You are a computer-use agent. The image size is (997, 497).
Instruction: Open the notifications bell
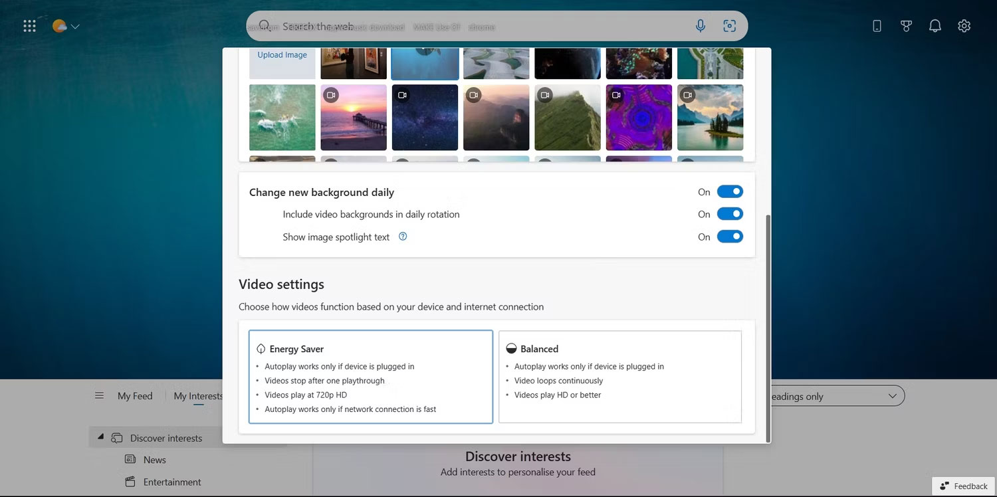click(x=935, y=26)
